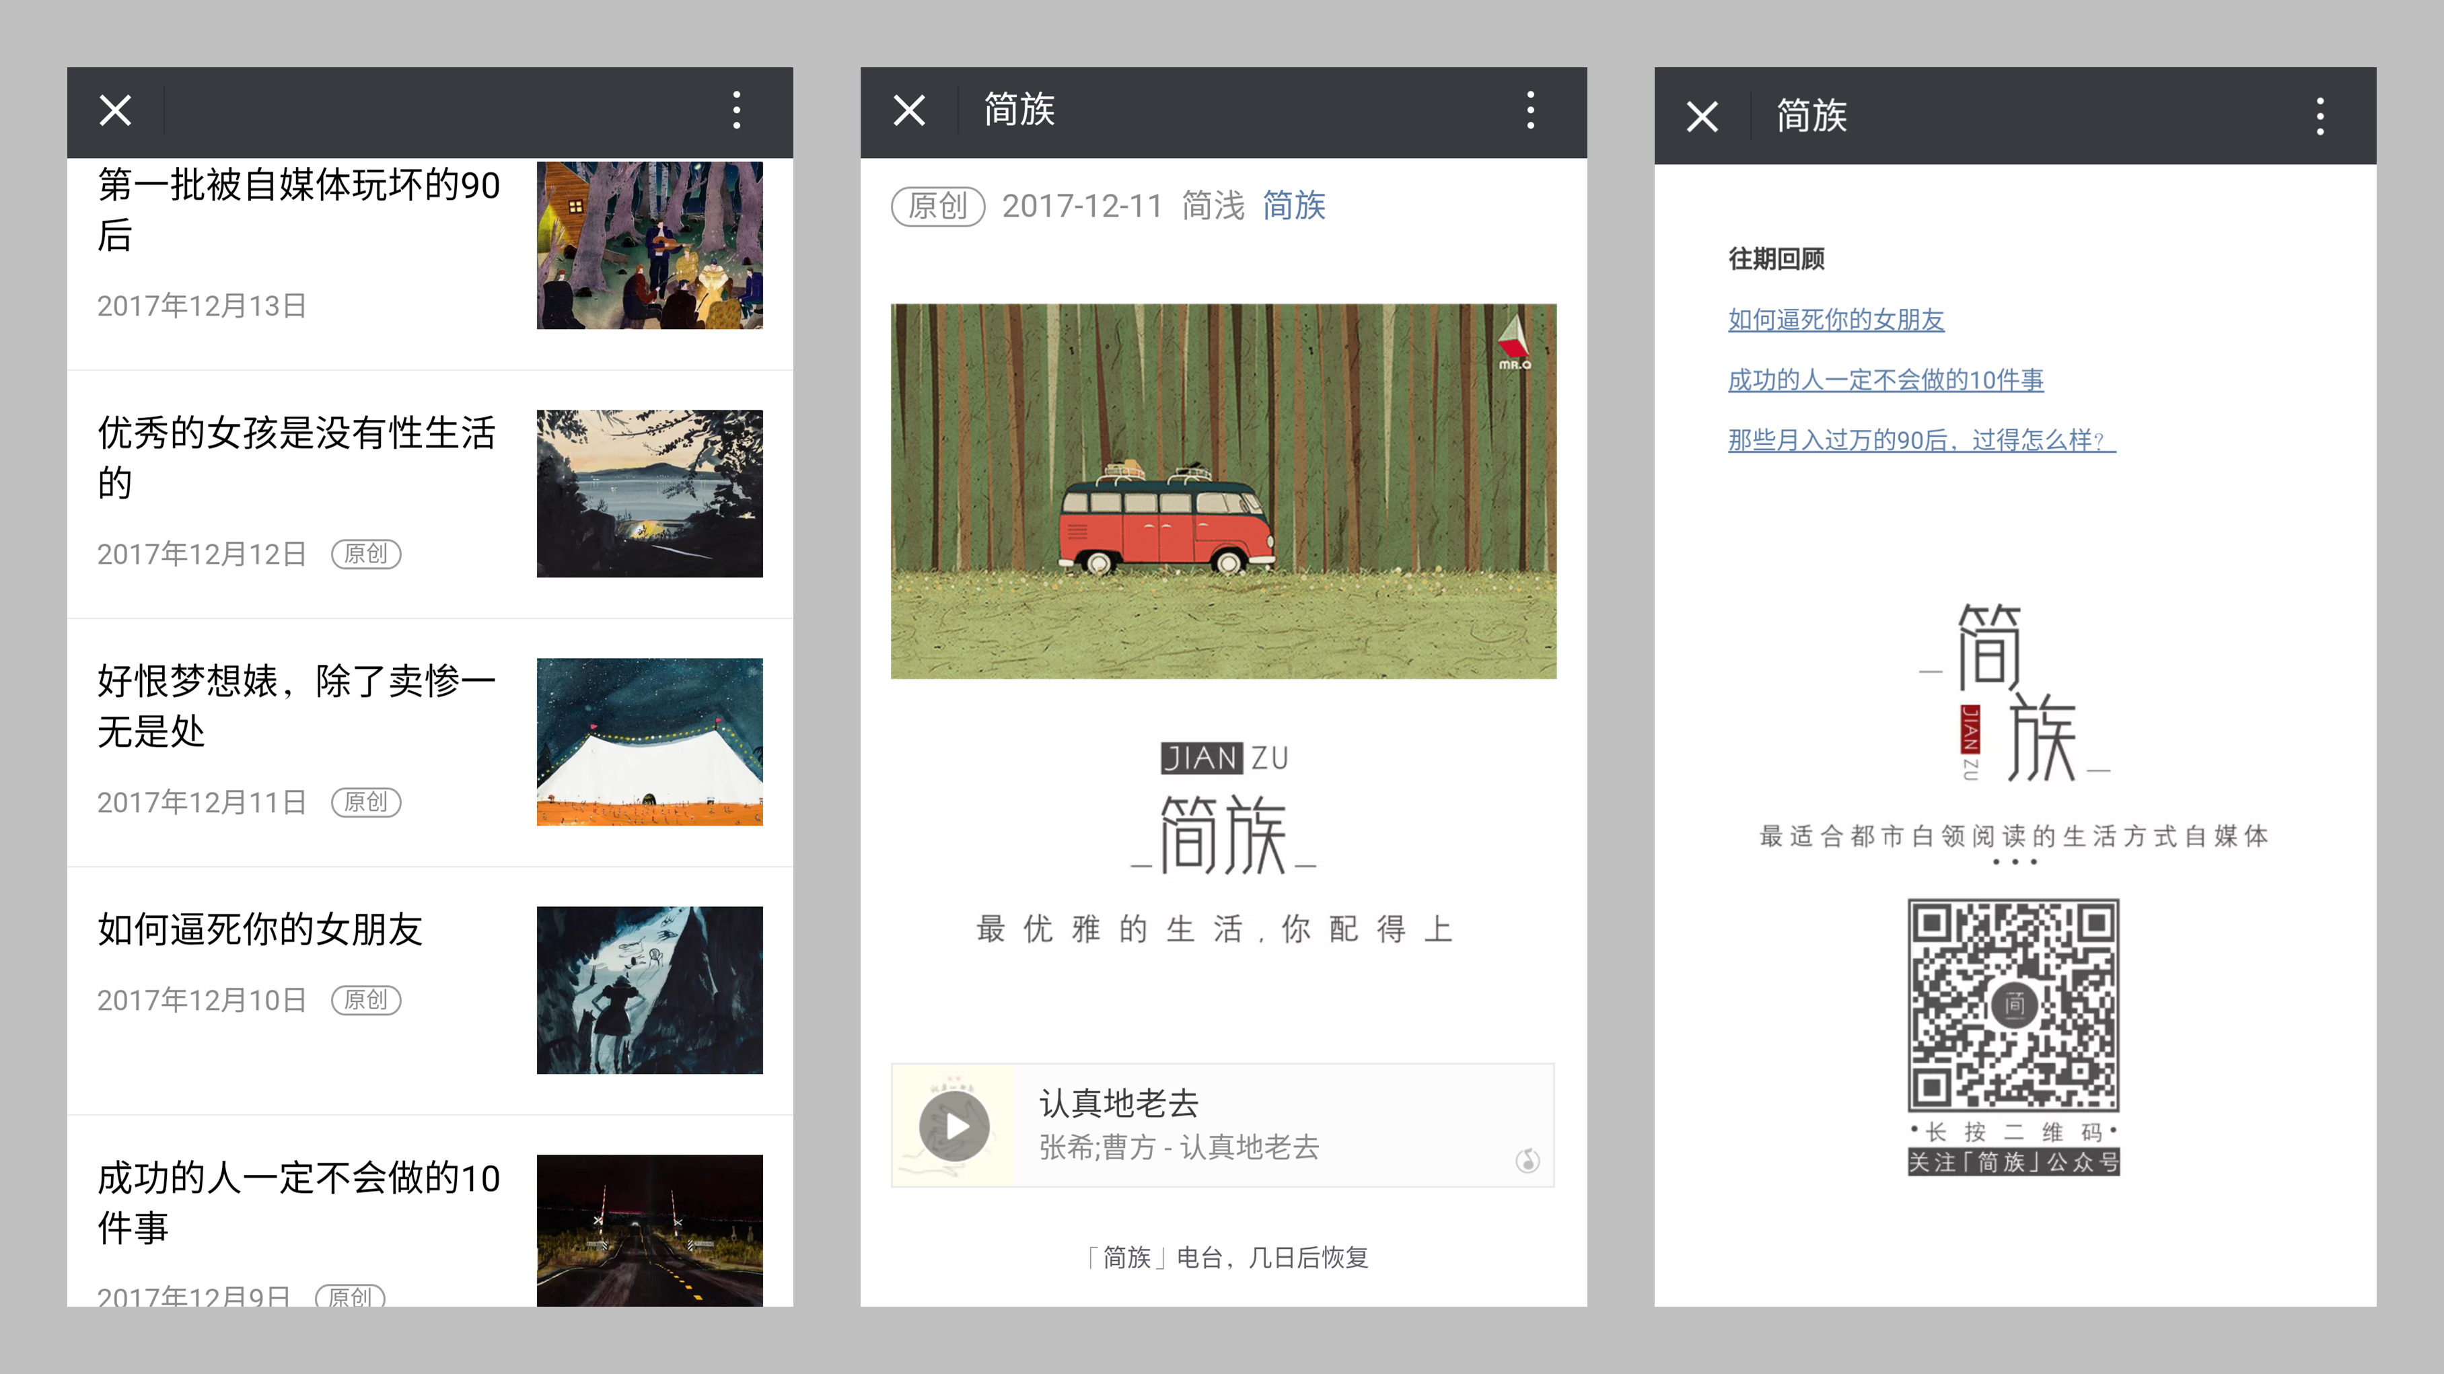2444x1374 pixels.
Task: Play the song 认真地老去
Action: [x=954, y=1126]
